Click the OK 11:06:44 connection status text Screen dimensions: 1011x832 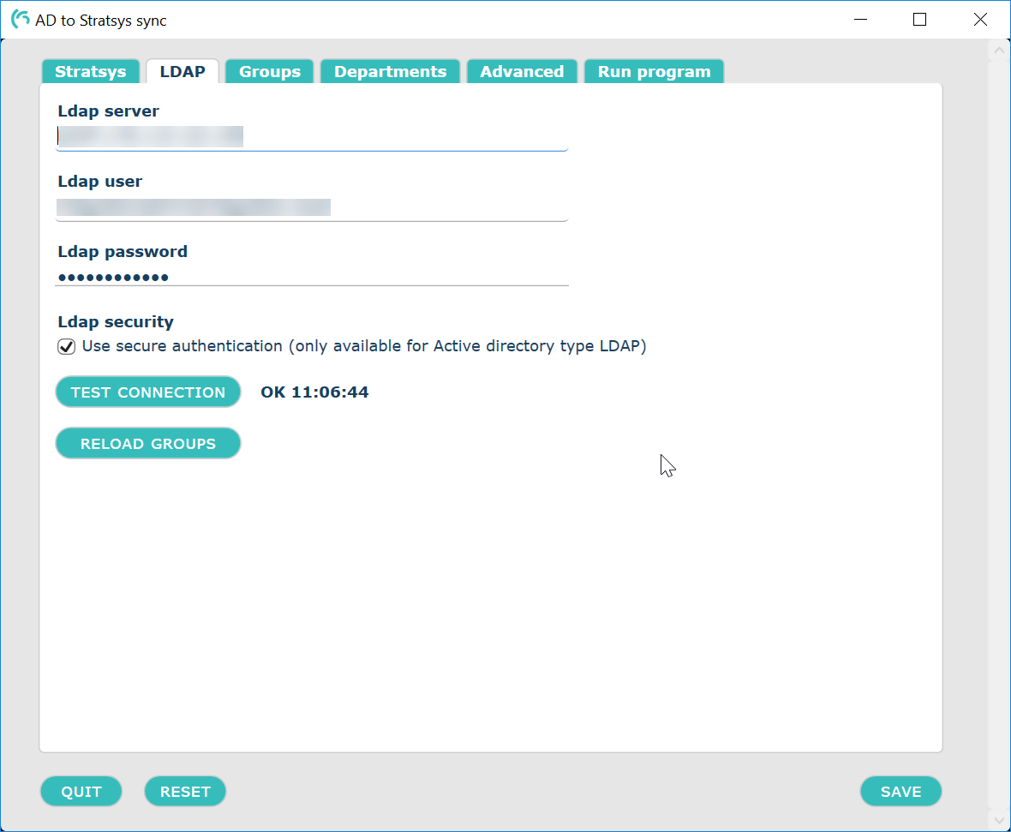(x=314, y=392)
